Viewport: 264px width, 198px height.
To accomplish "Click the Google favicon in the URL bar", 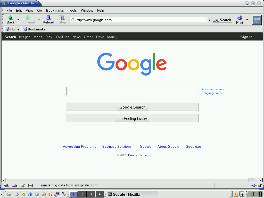I will click(x=73, y=20).
